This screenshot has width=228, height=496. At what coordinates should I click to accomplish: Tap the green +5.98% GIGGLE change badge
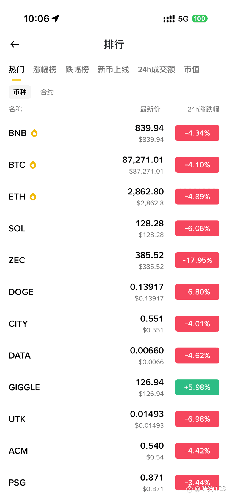[197, 387]
